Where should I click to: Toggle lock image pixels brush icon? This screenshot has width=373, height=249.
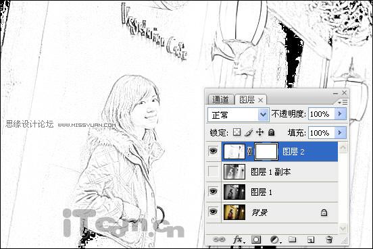pos(249,132)
